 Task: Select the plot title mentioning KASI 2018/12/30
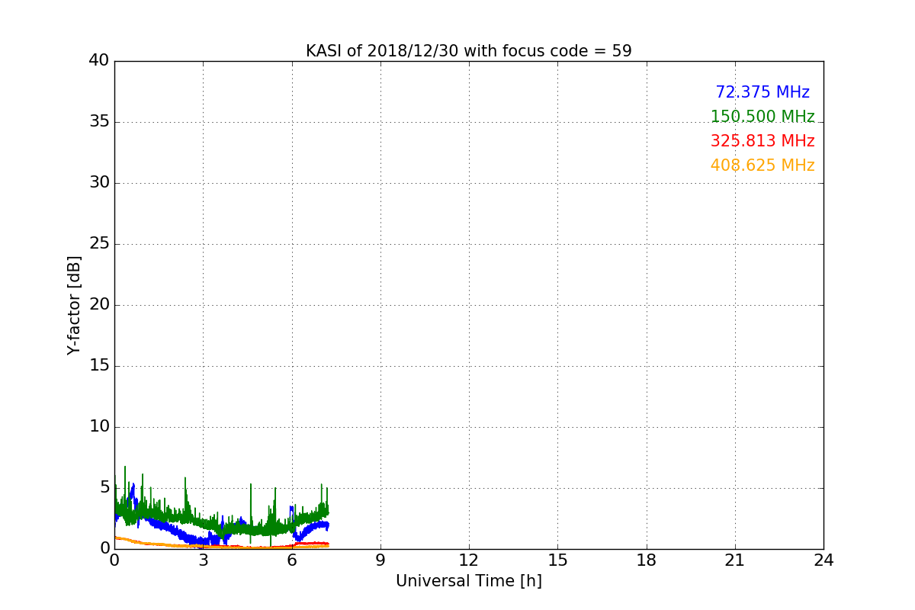point(469,51)
